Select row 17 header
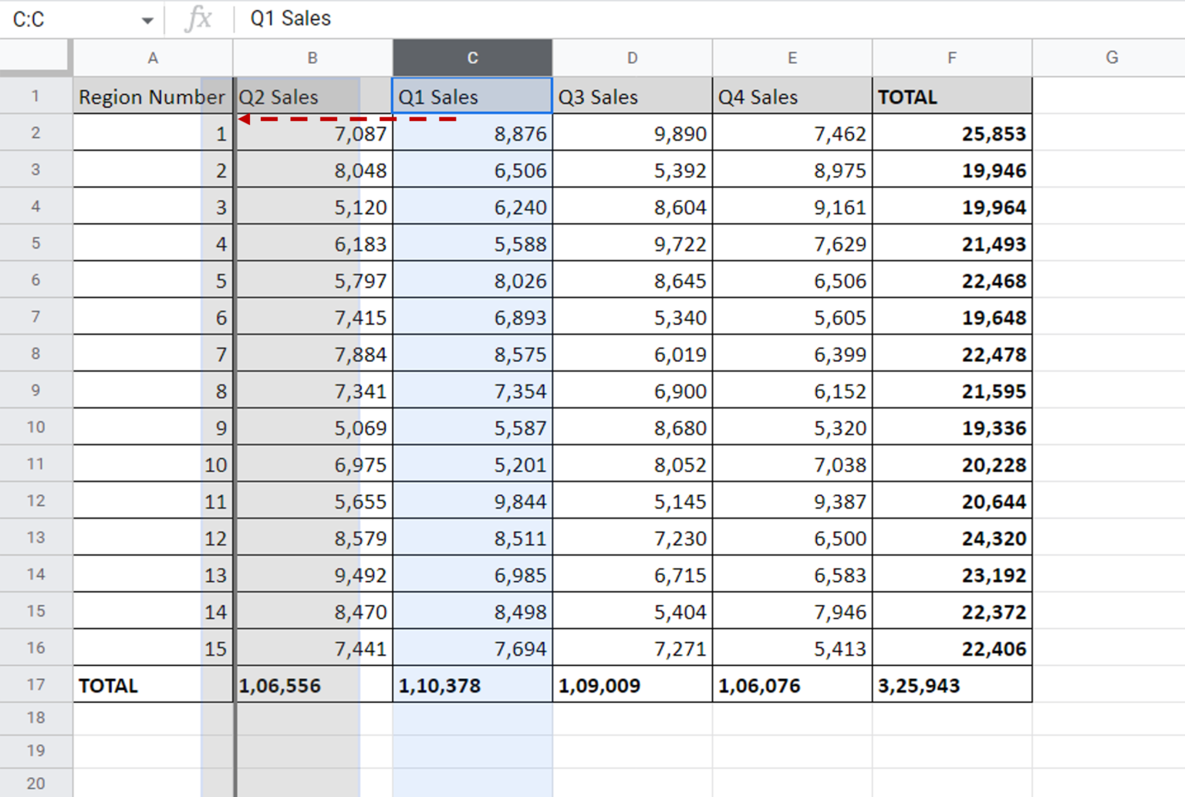Screen dimensions: 1185x797 (35, 684)
